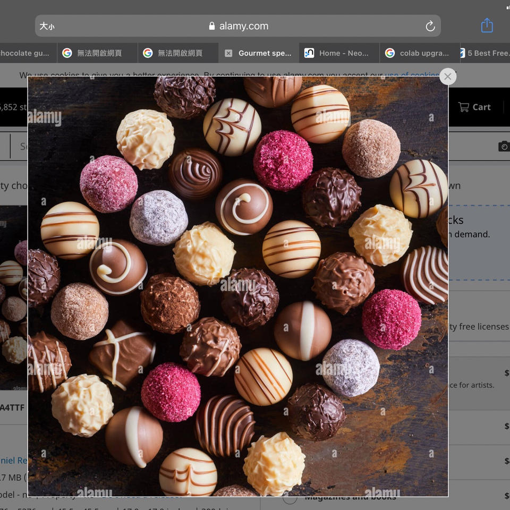The height and width of the screenshot is (510, 510).
Task: Click the shopping cart icon next to Cart
Action: tap(463, 107)
